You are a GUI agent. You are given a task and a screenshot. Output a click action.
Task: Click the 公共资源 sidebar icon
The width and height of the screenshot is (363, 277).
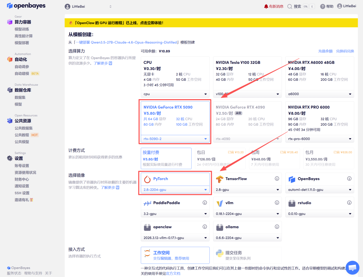pyautogui.click(x=10, y=121)
